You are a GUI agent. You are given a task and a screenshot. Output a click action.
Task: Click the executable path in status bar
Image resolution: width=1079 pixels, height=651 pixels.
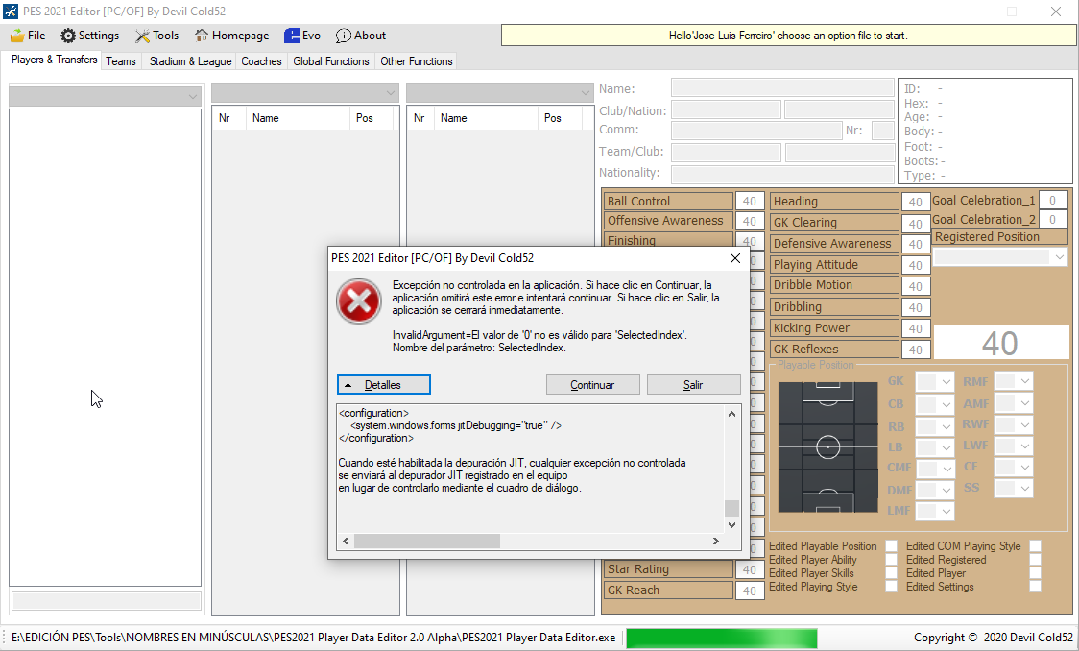click(314, 638)
